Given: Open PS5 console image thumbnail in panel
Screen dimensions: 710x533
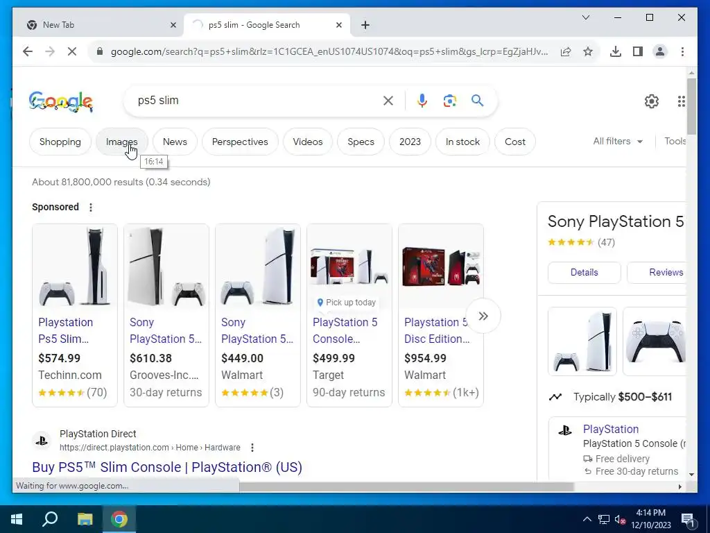Looking at the screenshot, I should 582,341.
